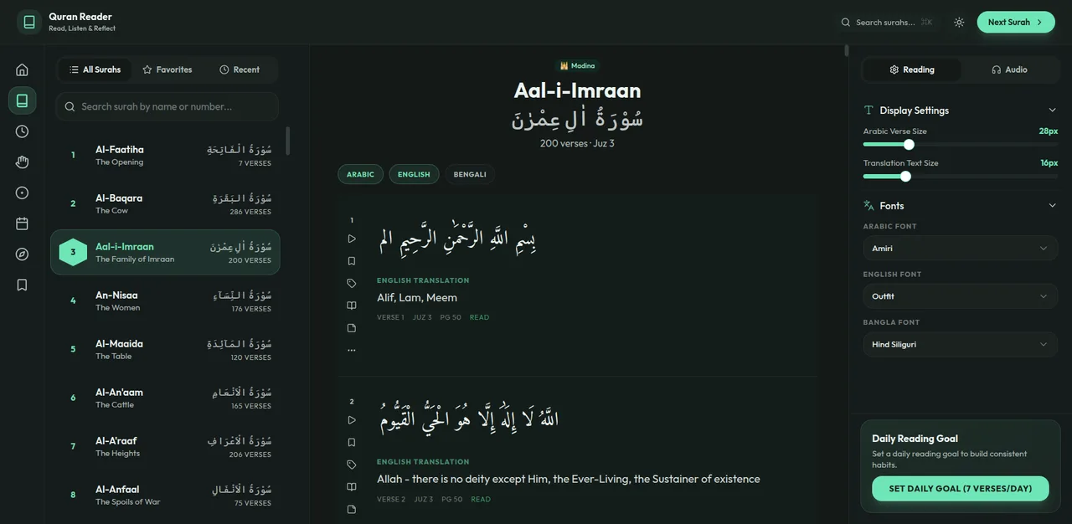Click the Madina badge above the title
Image resolution: width=1072 pixels, height=524 pixels.
pos(577,65)
